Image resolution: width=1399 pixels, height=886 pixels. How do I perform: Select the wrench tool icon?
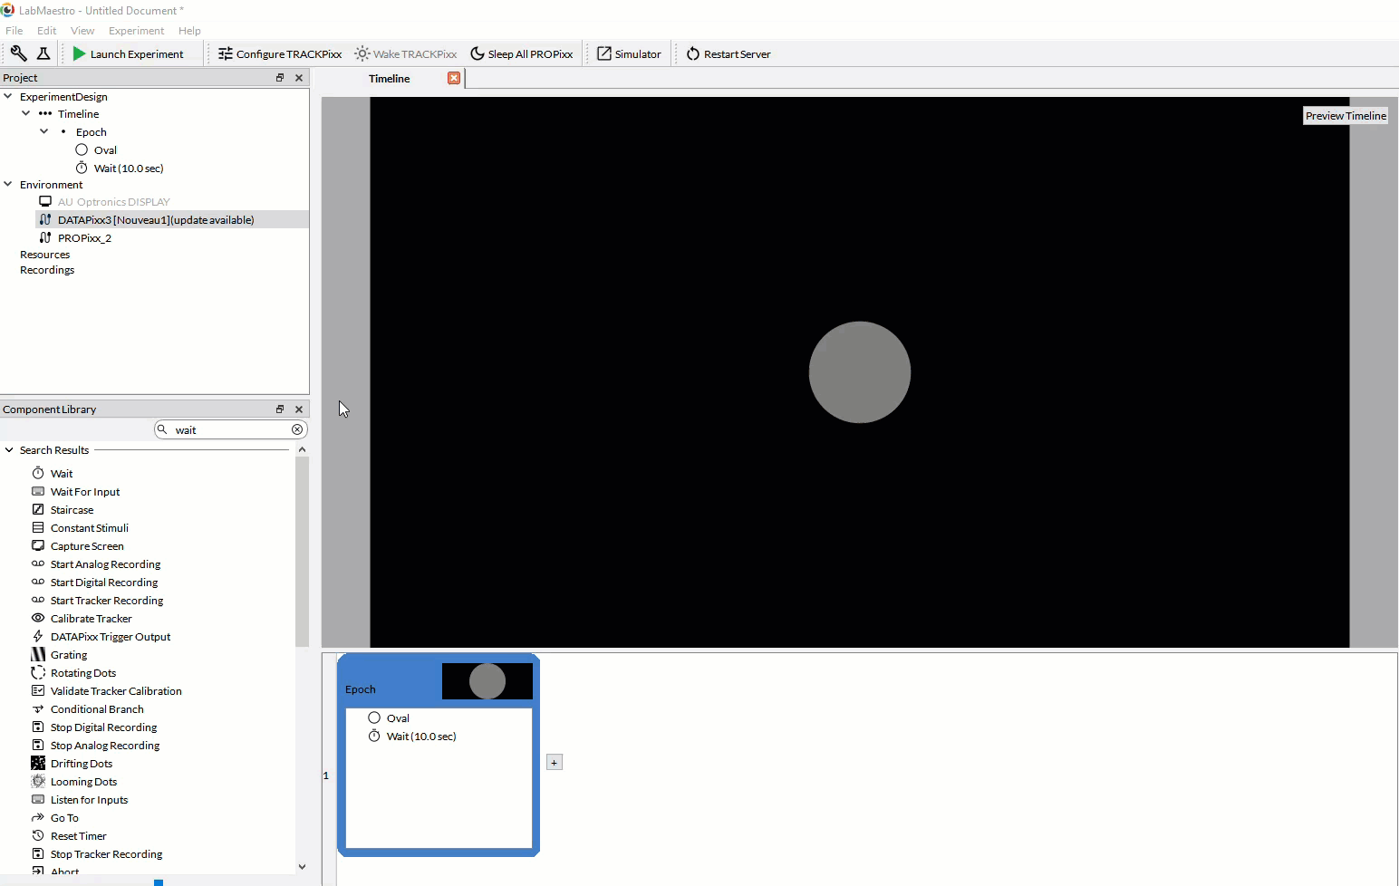tap(18, 53)
